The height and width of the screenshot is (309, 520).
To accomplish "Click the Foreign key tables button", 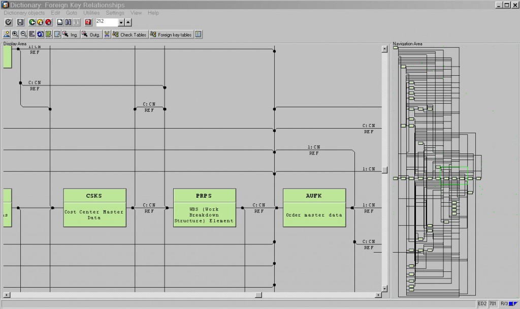I will pos(171,35).
